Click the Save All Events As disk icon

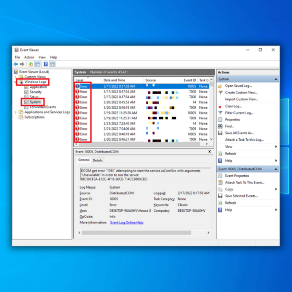220,133
